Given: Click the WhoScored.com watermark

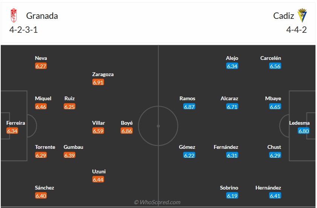Looking at the screenshot, I should pos(157,202).
